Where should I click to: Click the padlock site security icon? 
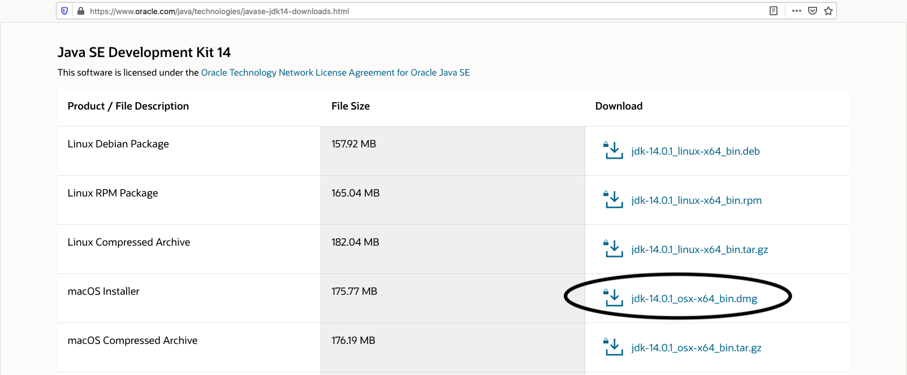point(81,11)
